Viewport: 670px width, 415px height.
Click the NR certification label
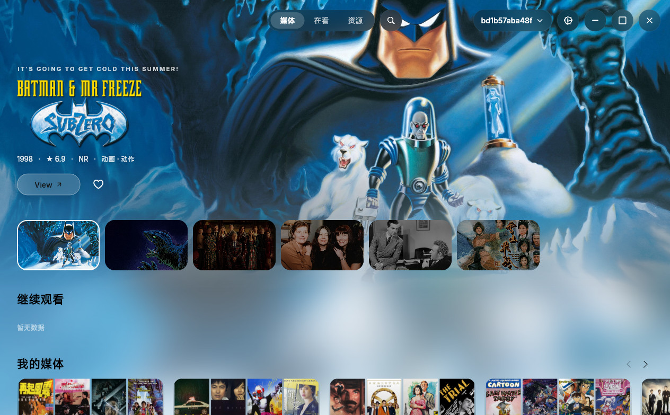pos(83,159)
